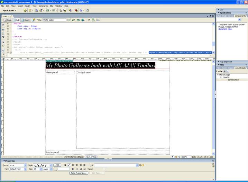Switch to Code view

(x=8, y=20)
